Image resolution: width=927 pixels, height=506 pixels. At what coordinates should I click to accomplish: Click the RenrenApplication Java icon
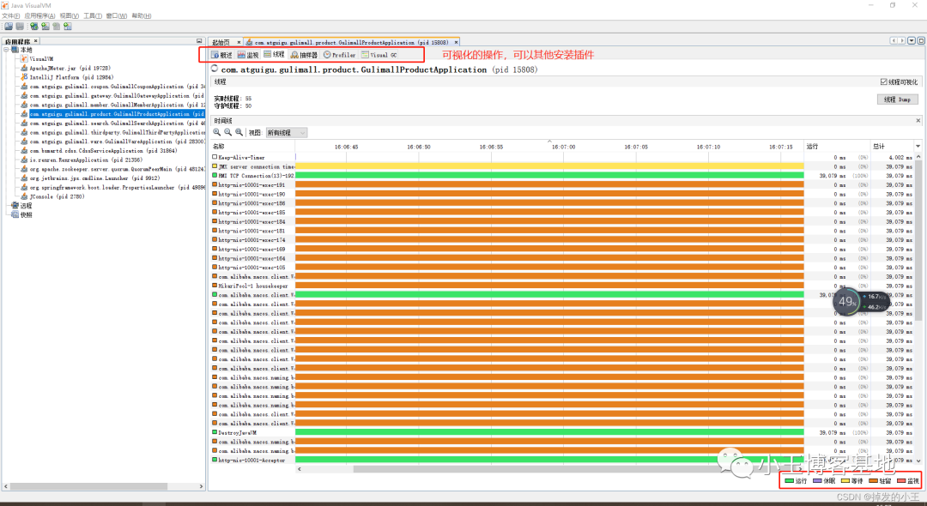click(x=24, y=160)
